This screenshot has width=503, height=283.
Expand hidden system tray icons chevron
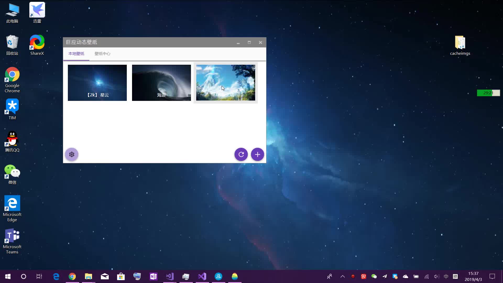coord(342,276)
